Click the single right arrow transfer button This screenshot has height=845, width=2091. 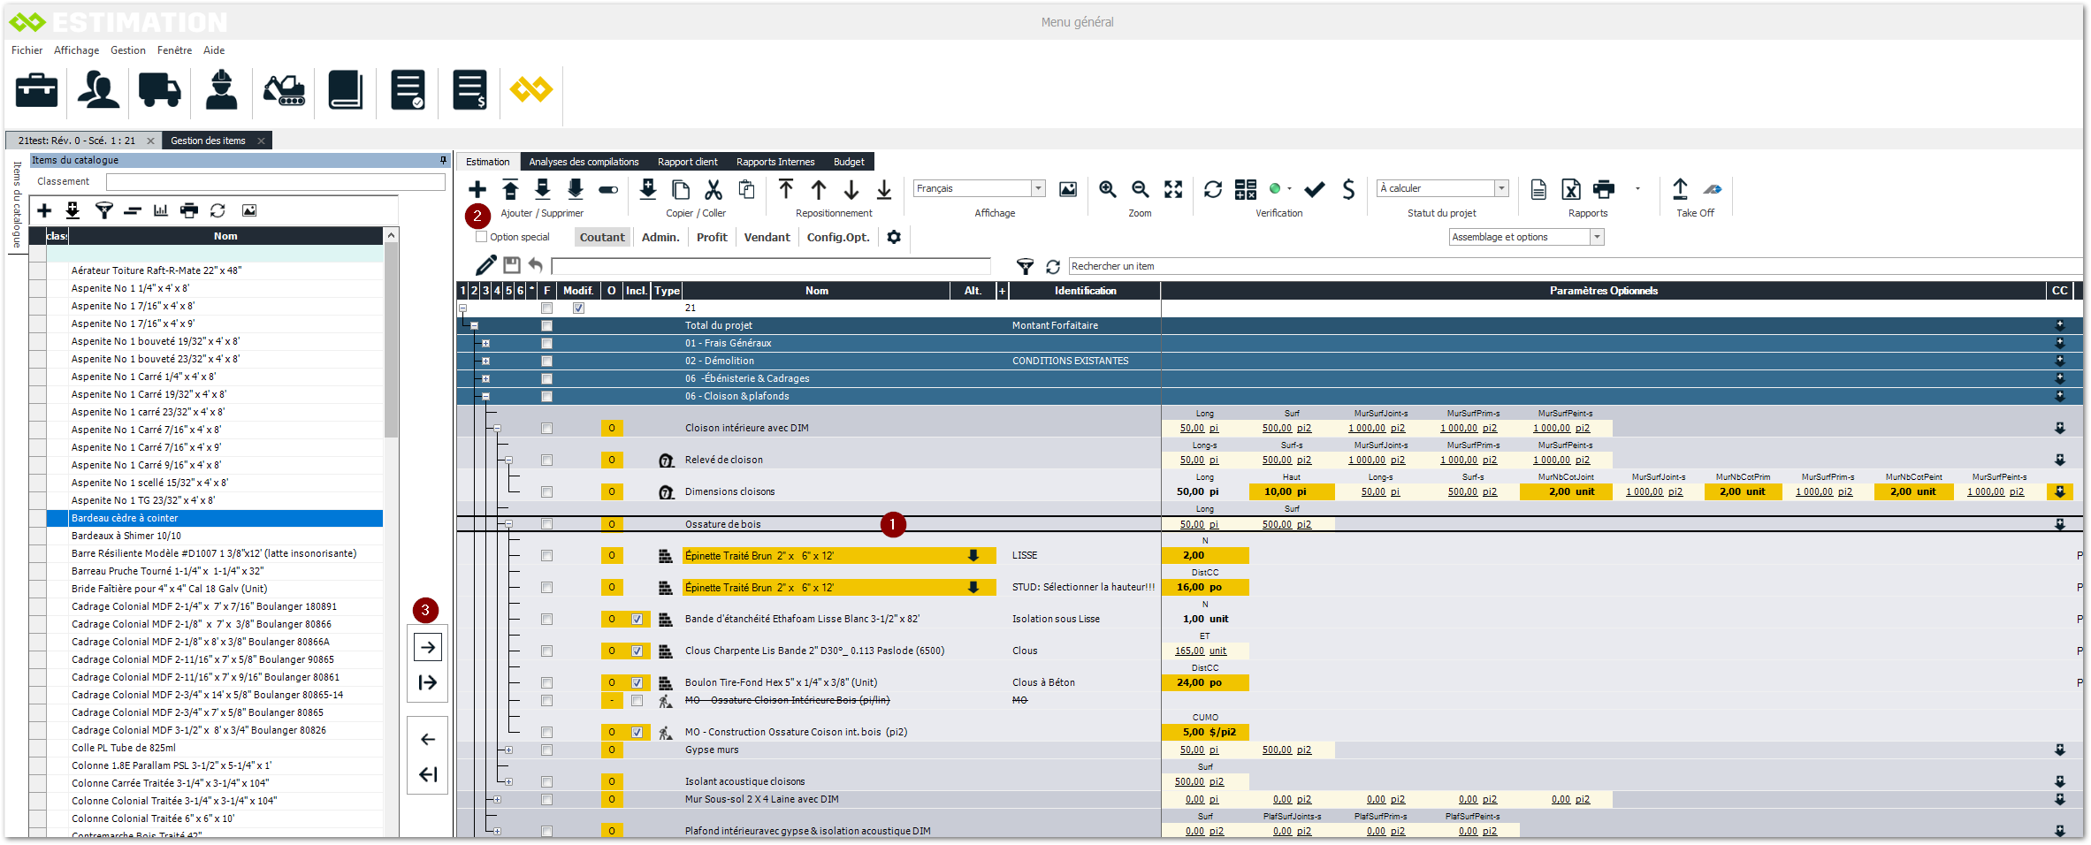click(x=428, y=648)
